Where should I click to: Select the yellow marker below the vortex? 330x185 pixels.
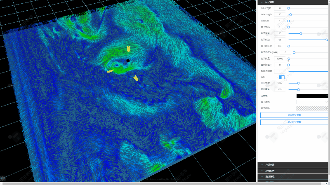click(136, 78)
